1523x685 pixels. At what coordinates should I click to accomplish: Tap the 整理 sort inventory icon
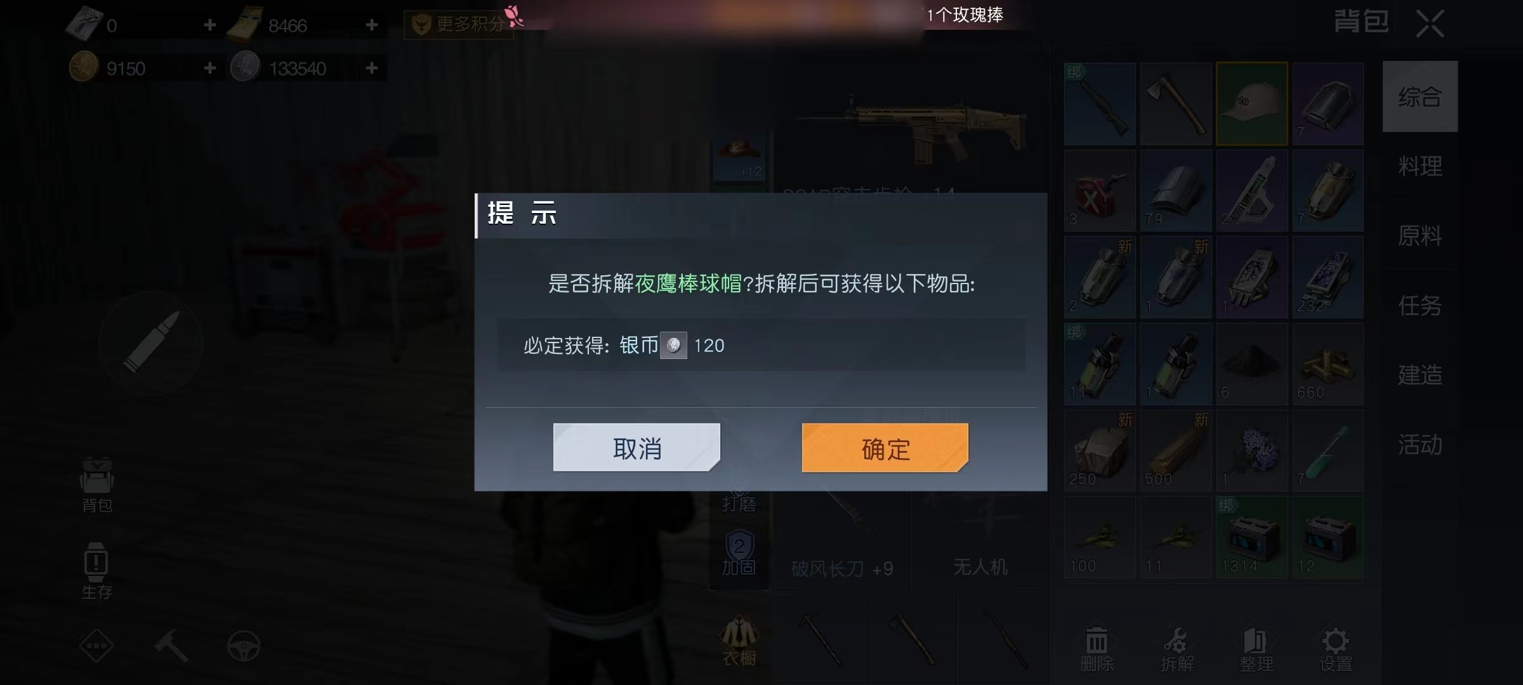1256,649
